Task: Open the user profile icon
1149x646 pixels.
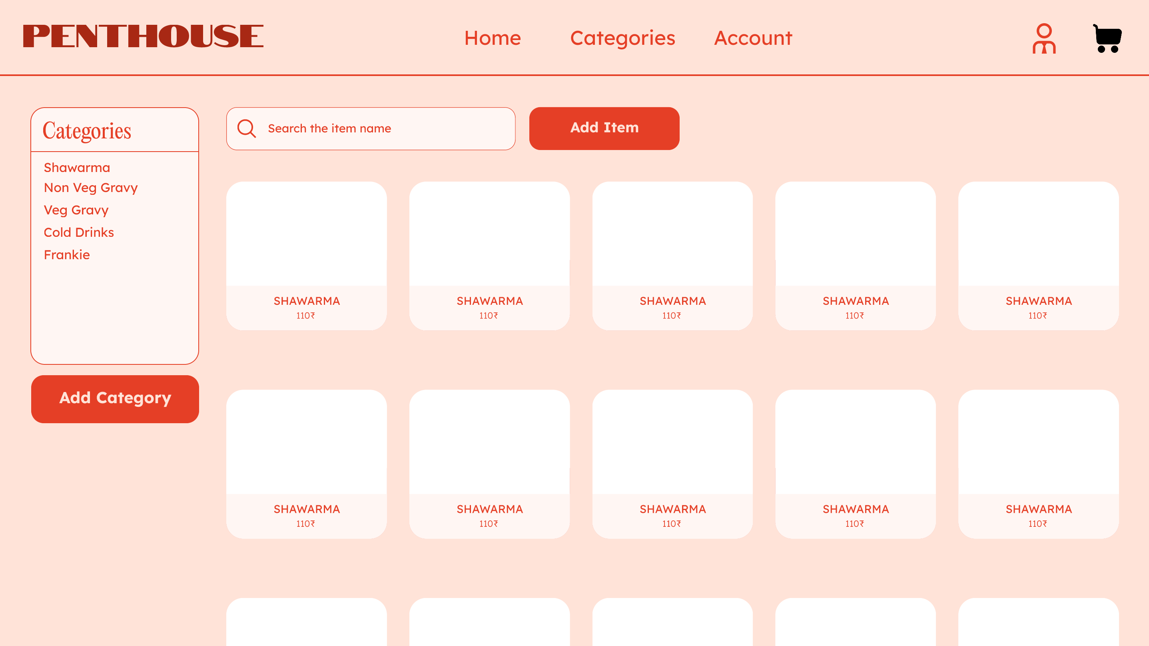Action: click(x=1044, y=38)
